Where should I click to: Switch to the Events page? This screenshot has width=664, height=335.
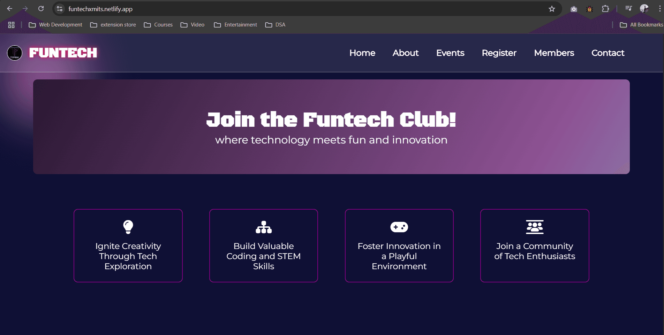(x=450, y=53)
